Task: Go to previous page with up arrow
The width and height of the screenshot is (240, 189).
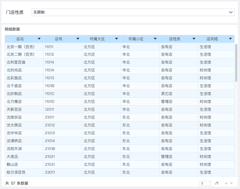Action: click(x=226, y=183)
